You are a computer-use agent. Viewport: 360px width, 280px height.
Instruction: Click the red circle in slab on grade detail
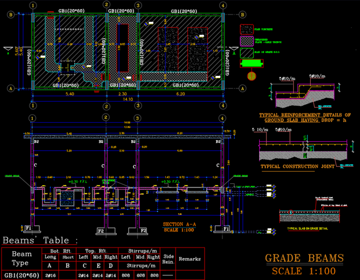[290, 212]
